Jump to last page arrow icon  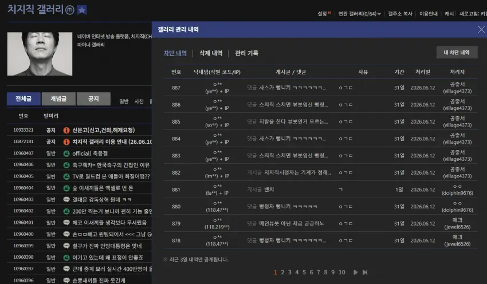pos(365,272)
